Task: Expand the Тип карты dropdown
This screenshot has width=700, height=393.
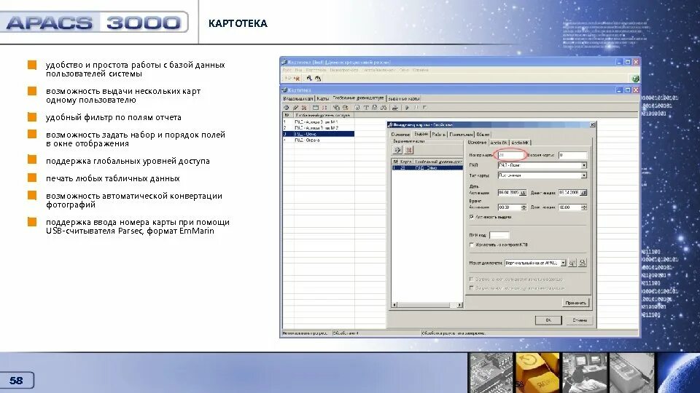Action: [583, 175]
